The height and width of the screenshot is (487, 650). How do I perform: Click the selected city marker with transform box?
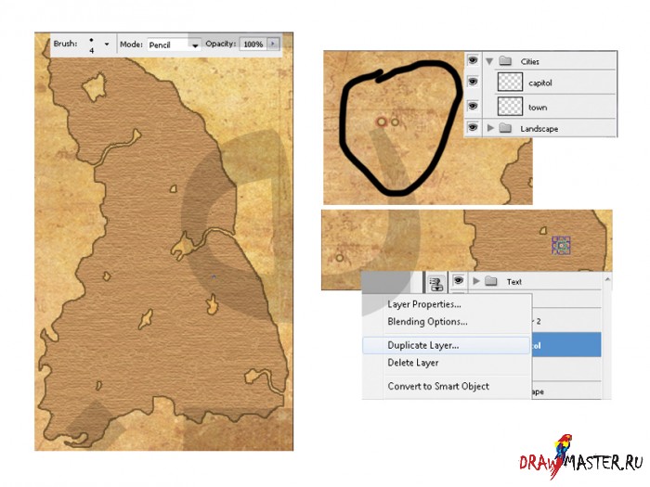(561, 246)
